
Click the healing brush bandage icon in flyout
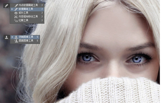pyautogui.click(x=16, y=9)
